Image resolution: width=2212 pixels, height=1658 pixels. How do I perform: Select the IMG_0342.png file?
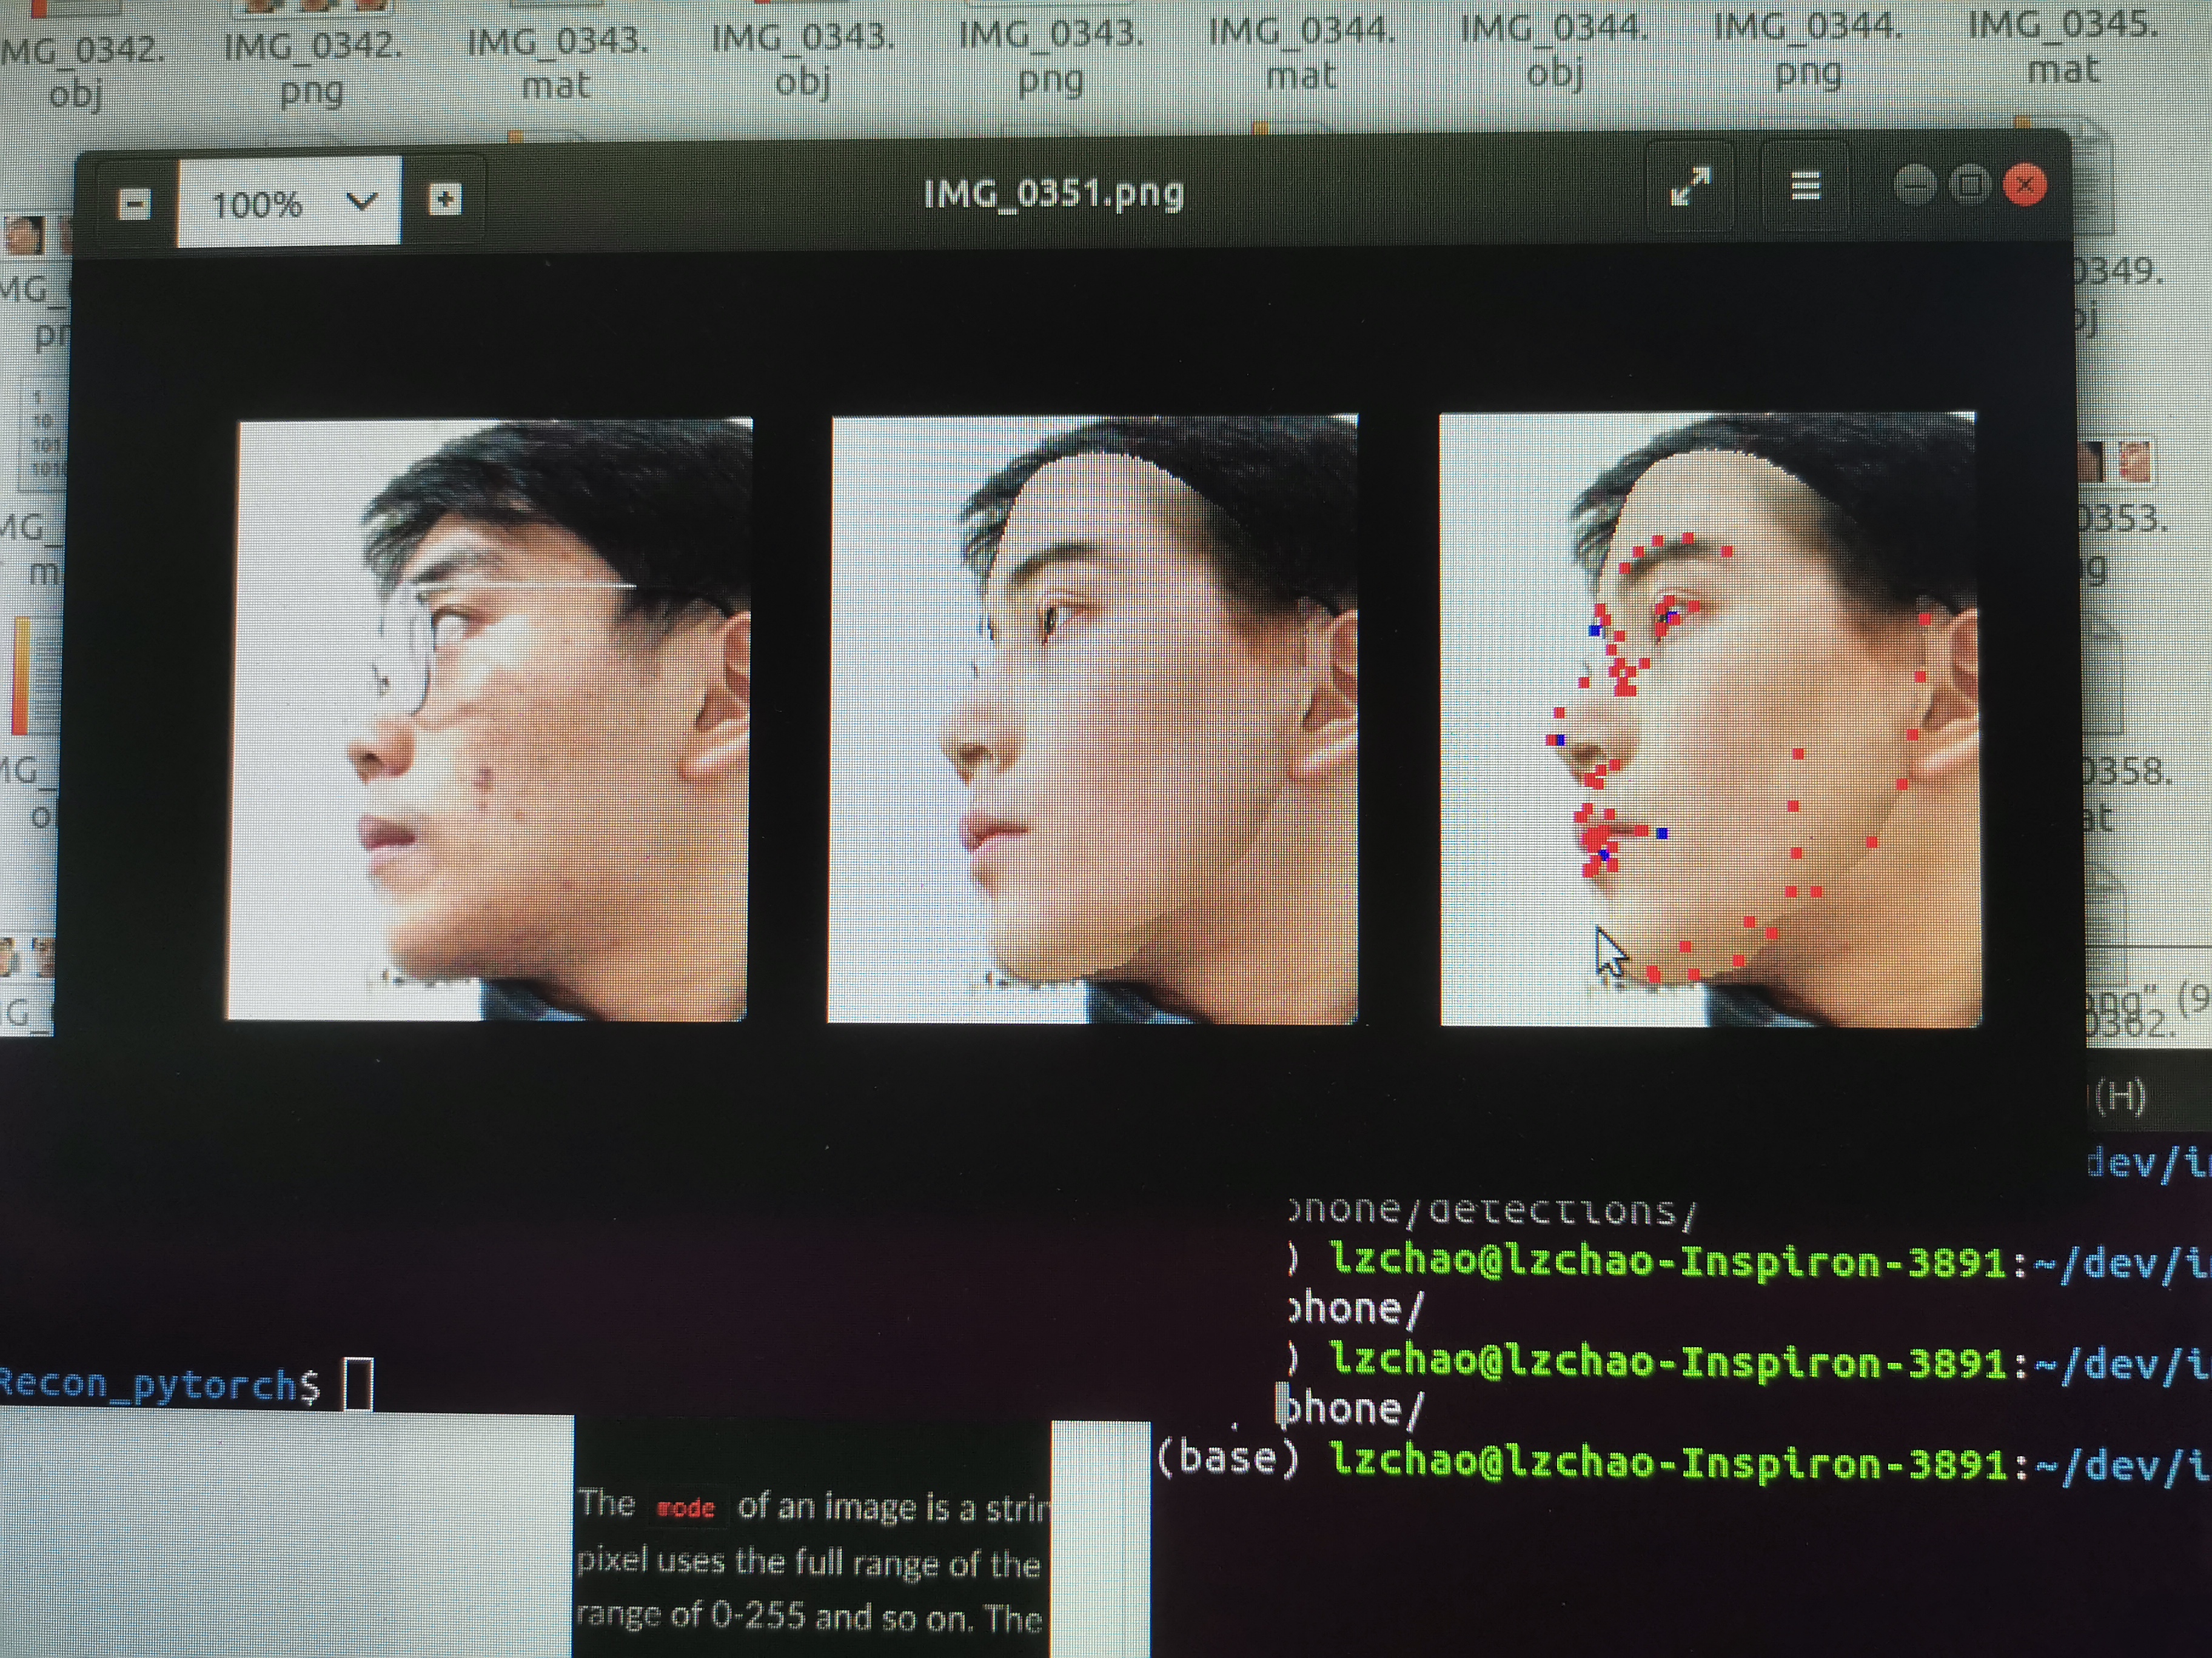click(x=312, y=67)
